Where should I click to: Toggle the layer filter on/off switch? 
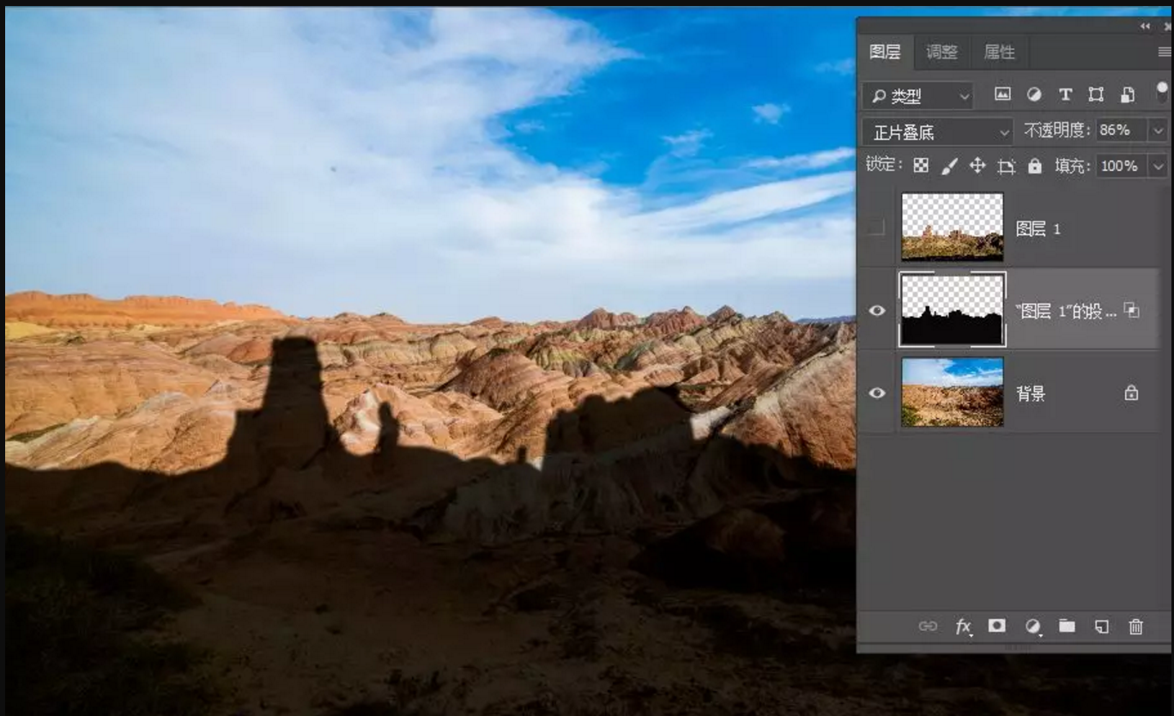pyautogui.click(x=1162, y=90)
